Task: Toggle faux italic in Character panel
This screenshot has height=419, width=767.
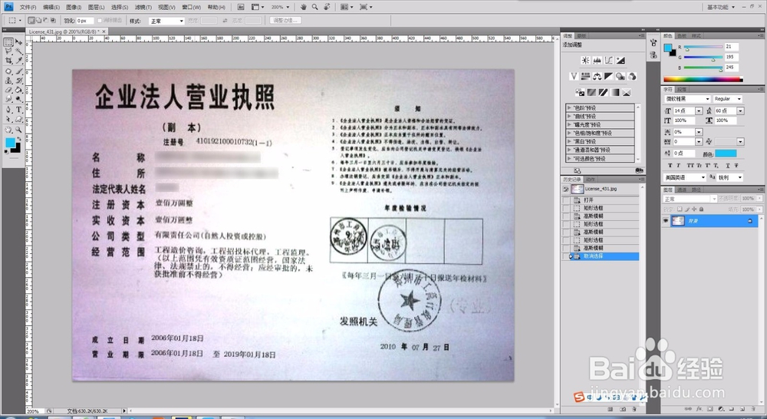Action: (x=679, y=166)
